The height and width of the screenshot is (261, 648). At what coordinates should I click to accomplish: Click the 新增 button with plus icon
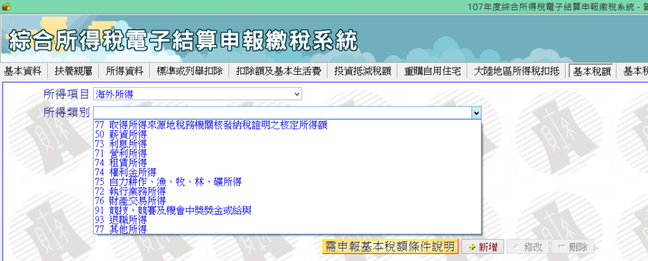click(478, 247)
